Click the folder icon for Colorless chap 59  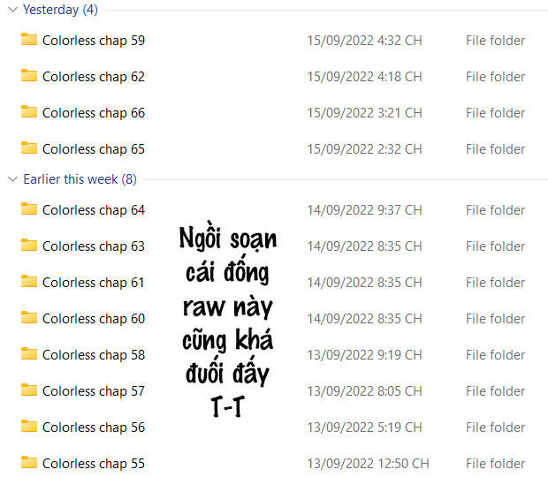(29, 40)
